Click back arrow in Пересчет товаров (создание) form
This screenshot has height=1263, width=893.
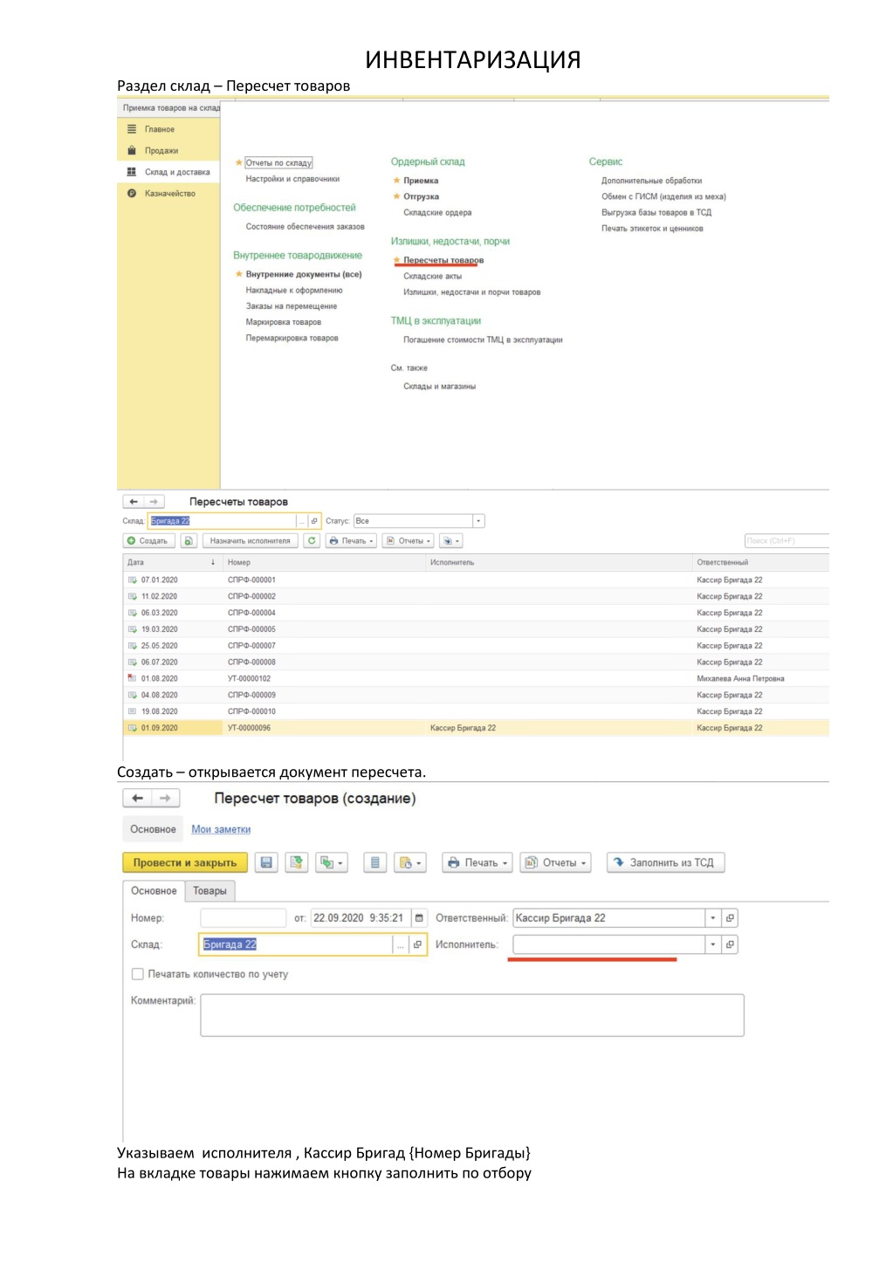(137, 798)
